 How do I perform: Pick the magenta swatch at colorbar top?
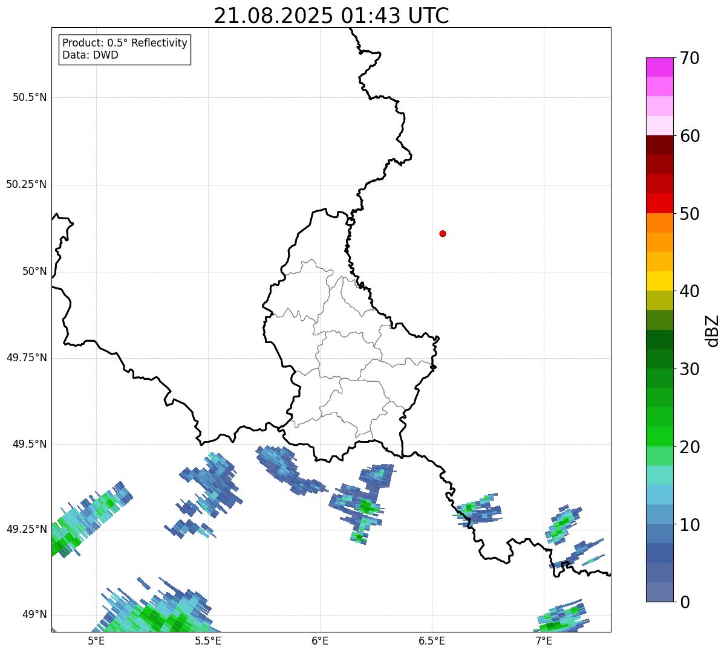pos(659,67)
